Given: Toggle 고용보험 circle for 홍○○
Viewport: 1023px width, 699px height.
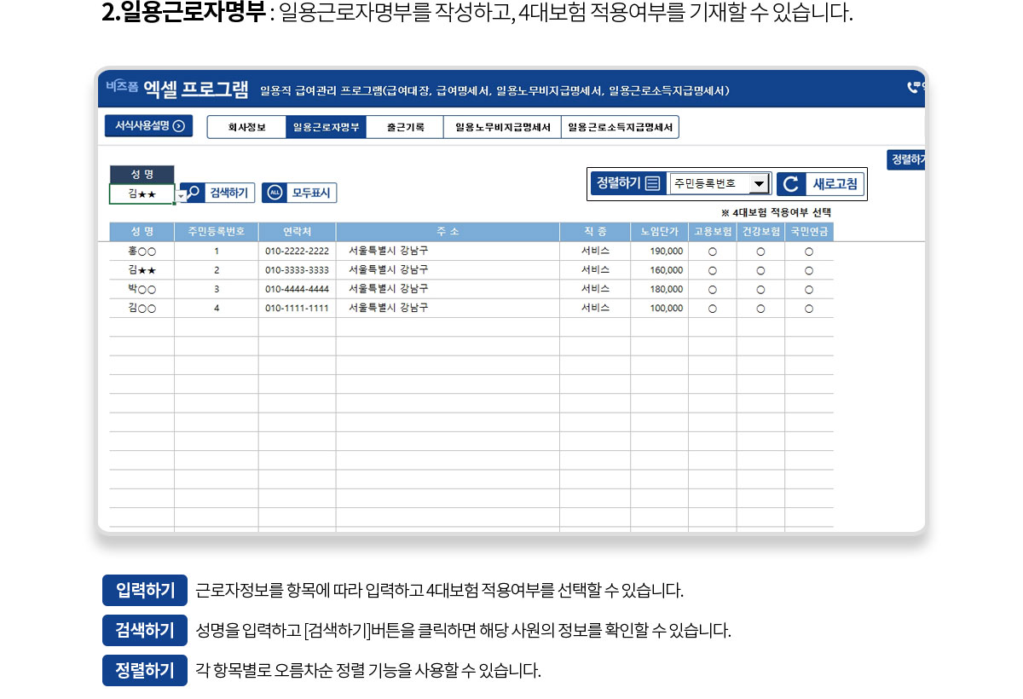Looking at the screenshot, I should coord(712,251).
